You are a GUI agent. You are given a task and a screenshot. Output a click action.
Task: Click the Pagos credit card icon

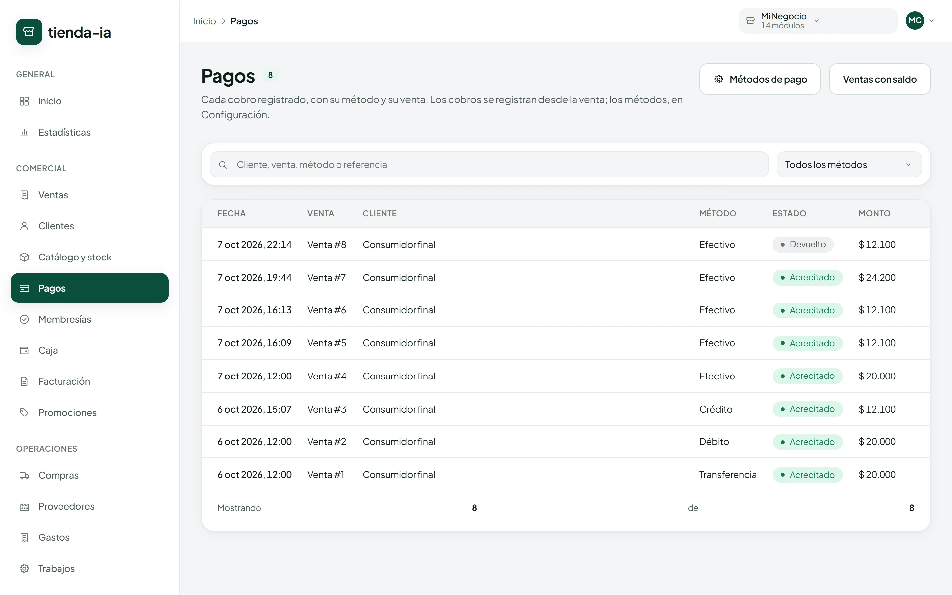[24, 288]
